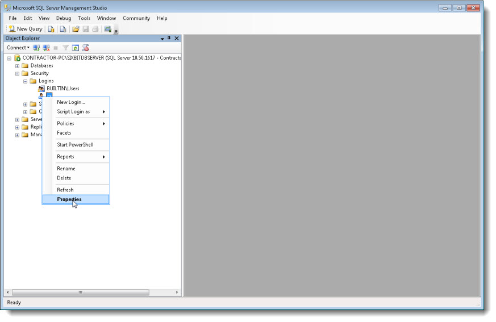
Task: Select the CONTRACTOR-PC\SIXBITDBSERVER tree row
Action: coord(102,58)
